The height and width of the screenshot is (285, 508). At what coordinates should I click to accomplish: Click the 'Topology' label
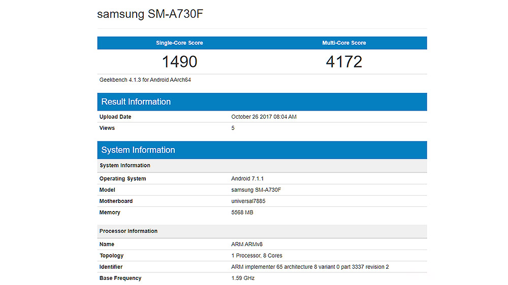(x=111, y=256)
